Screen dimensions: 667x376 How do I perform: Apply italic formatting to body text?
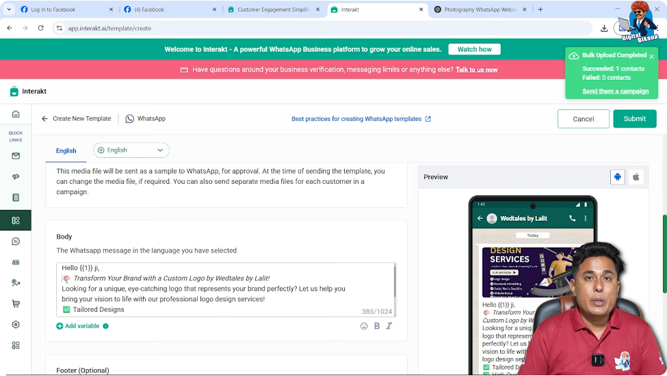coord(389,326)
